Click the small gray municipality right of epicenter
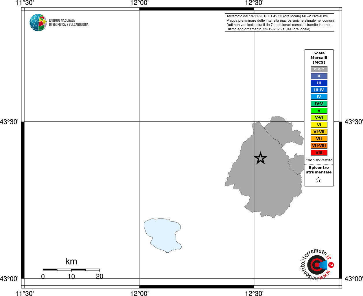 coord(296,164)
